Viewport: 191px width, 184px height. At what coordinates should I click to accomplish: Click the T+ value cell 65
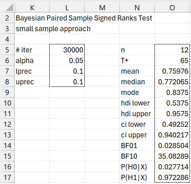tap(172, 60)
